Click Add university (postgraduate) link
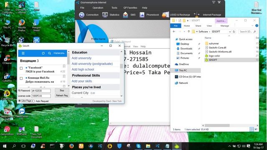This screenshot has width=267, height=150. [92, 64]
